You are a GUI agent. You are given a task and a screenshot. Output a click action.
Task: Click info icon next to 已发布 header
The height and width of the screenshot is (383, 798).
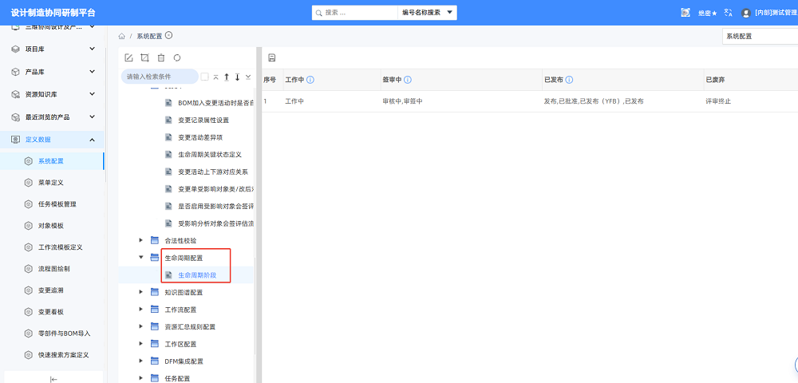pos(570,80)
